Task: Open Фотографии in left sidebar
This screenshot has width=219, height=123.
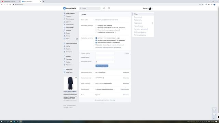Action: coord(70,27)
